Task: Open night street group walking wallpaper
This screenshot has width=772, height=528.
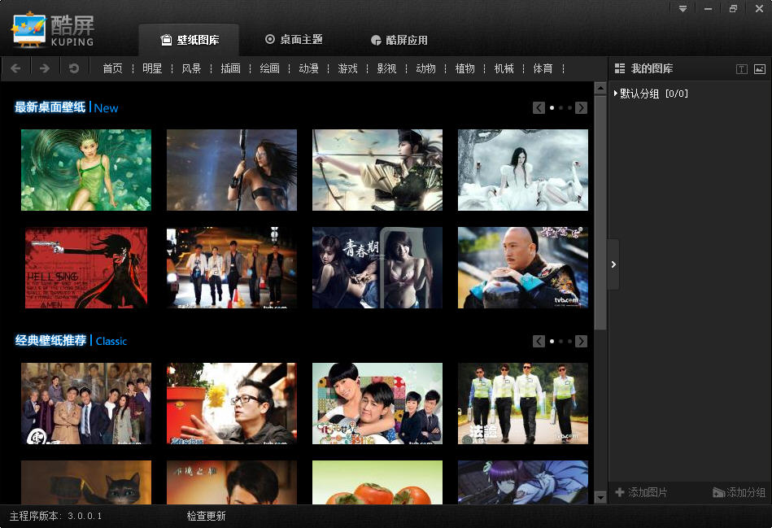Action: tap(232, 268)
